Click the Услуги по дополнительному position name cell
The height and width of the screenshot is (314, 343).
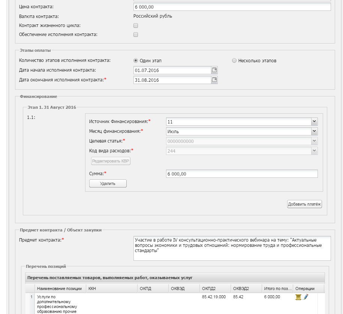pyautogui.click(x=57, y=304)
